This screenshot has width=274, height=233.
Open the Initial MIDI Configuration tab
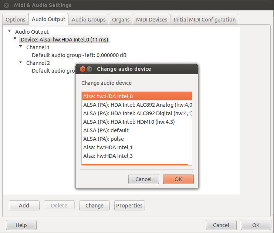[x=204, y=19]
